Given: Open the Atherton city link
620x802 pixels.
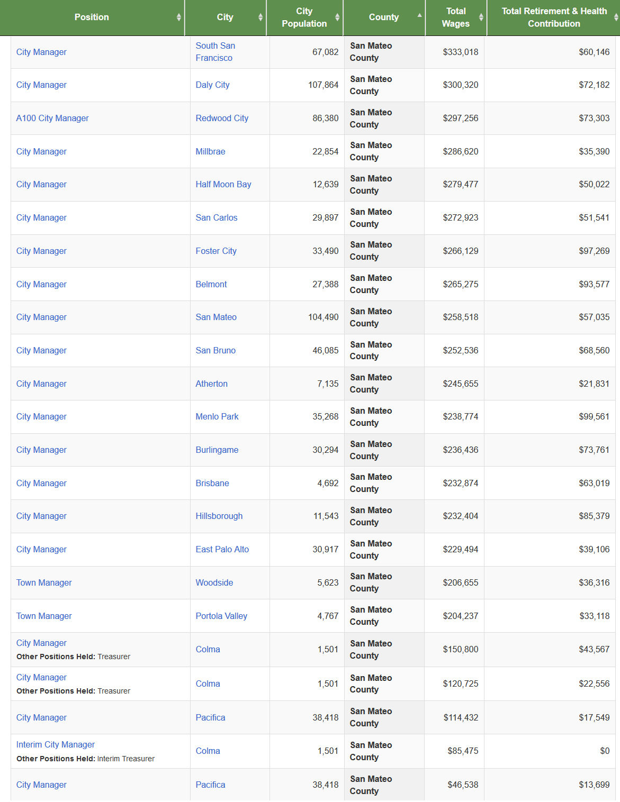Looking at the screenshot, I should click(x=211, y=384).
